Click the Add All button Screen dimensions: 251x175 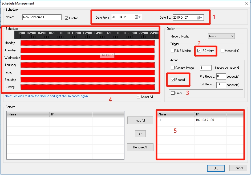pyautogui.click(x=140, y=120)
